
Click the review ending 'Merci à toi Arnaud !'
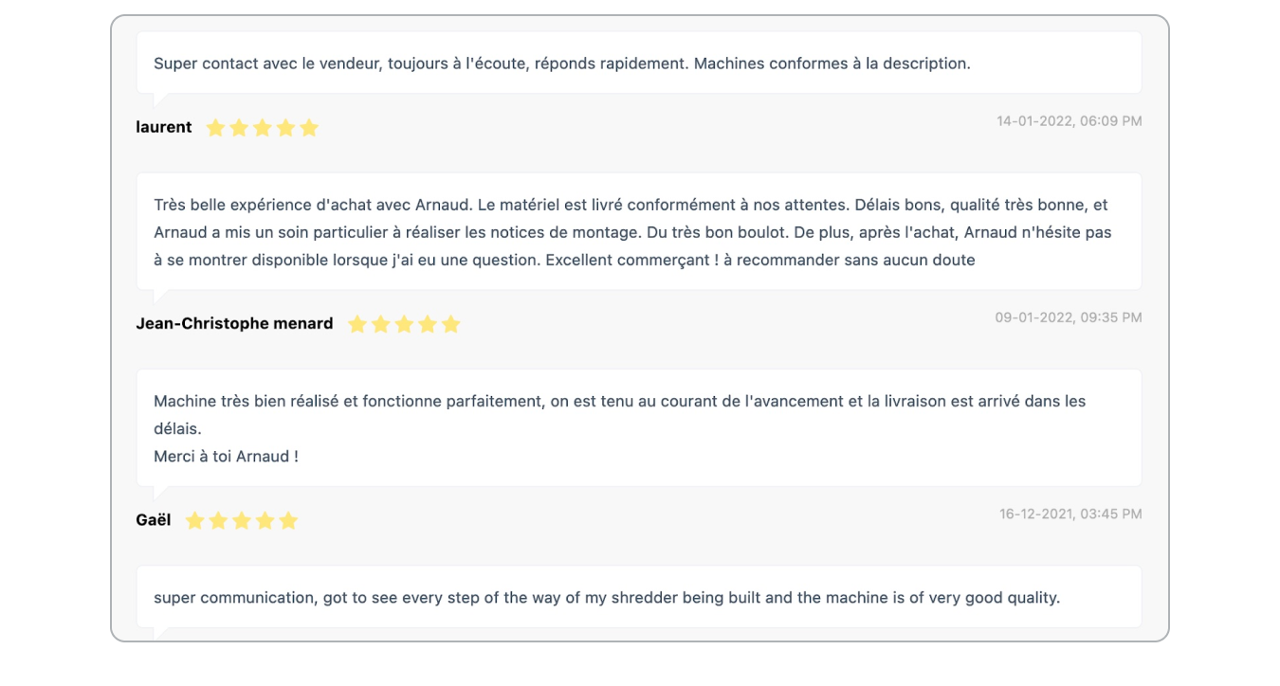tap(639, 428)
